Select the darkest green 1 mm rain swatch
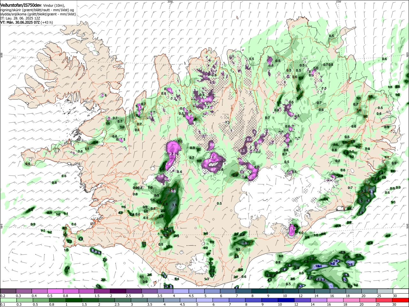 (73, 300)
